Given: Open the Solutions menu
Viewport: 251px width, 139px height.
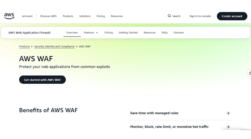Looking at the screenshot, I should tap(85, 16).
